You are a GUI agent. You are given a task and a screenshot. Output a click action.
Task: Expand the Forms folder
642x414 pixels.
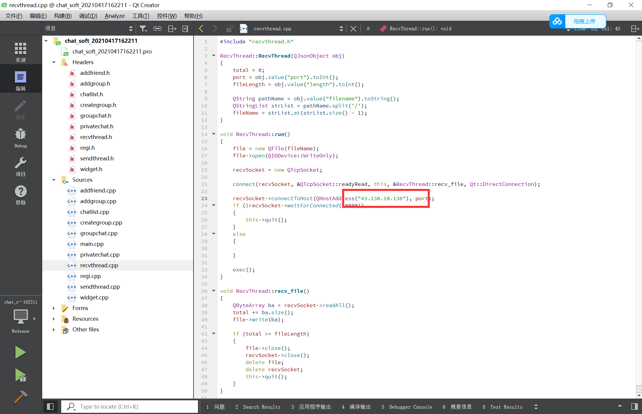(x=54, y=308)
